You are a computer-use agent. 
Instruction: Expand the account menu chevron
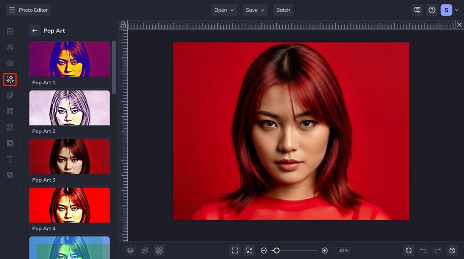457,10
